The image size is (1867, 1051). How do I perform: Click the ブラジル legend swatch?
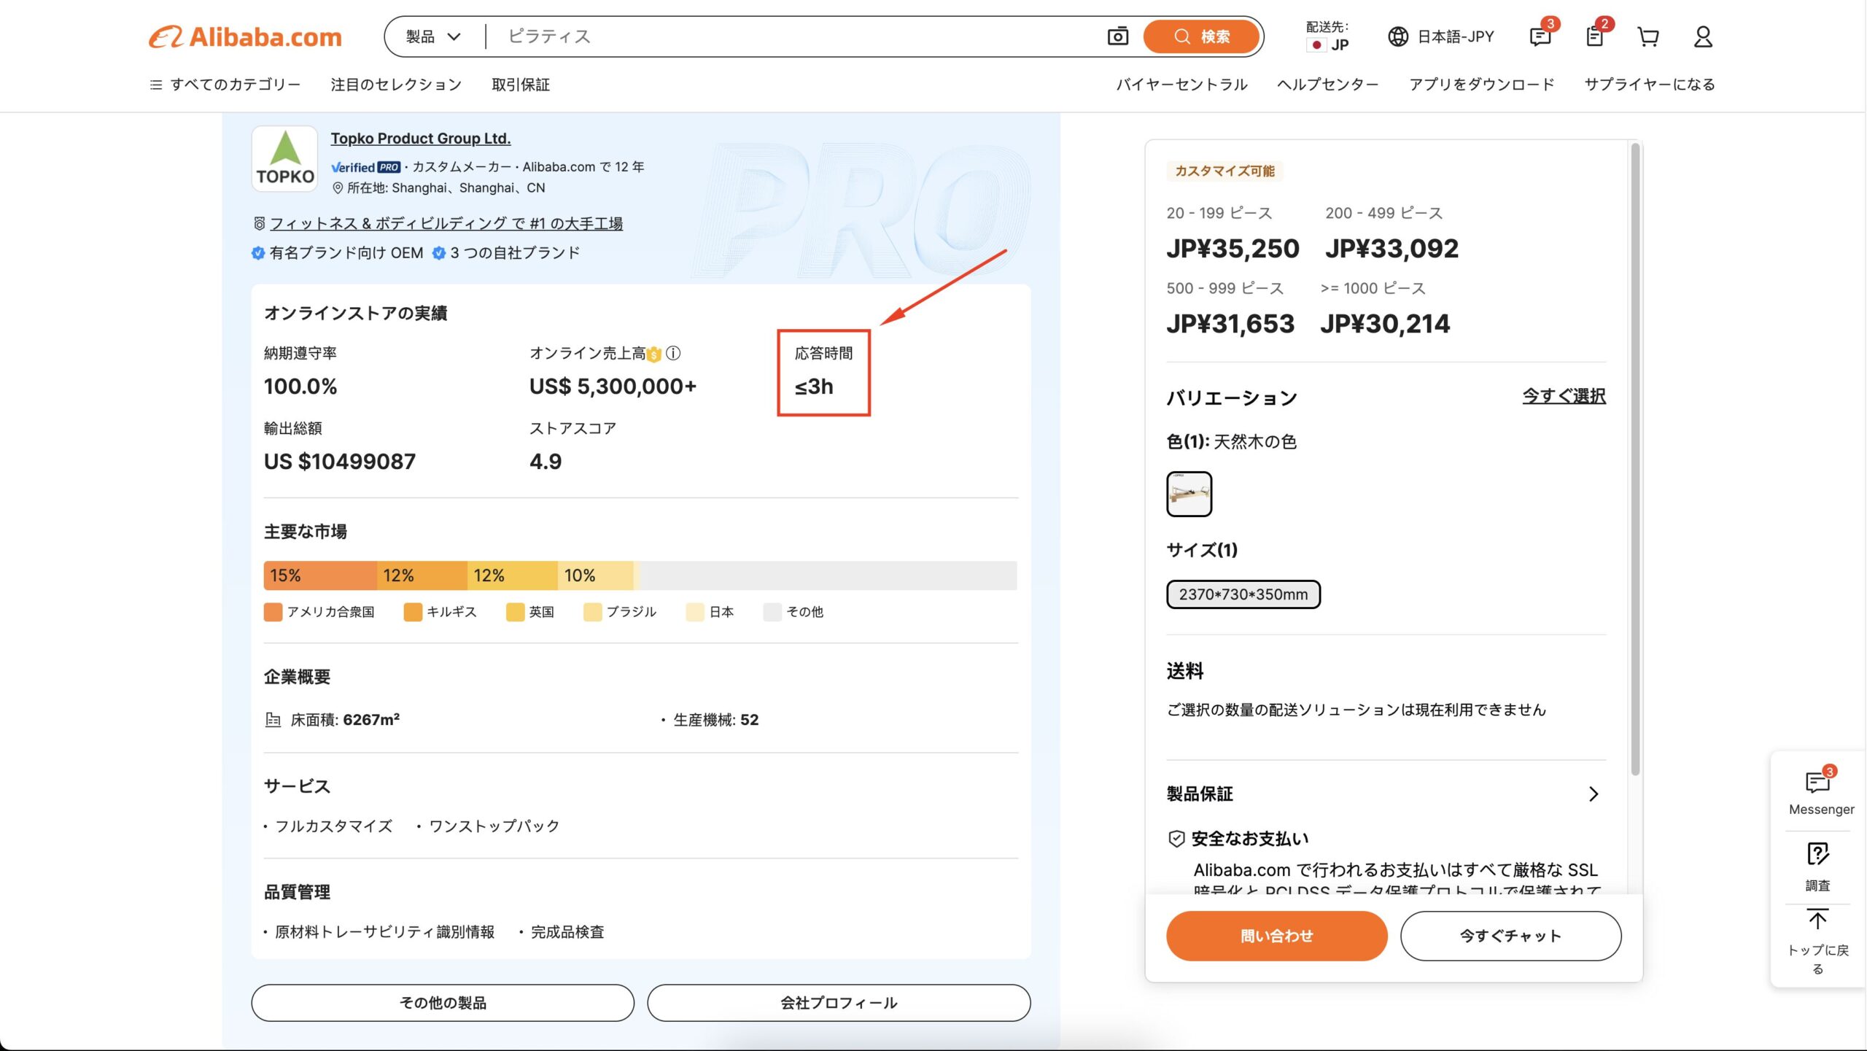point(593,612)
